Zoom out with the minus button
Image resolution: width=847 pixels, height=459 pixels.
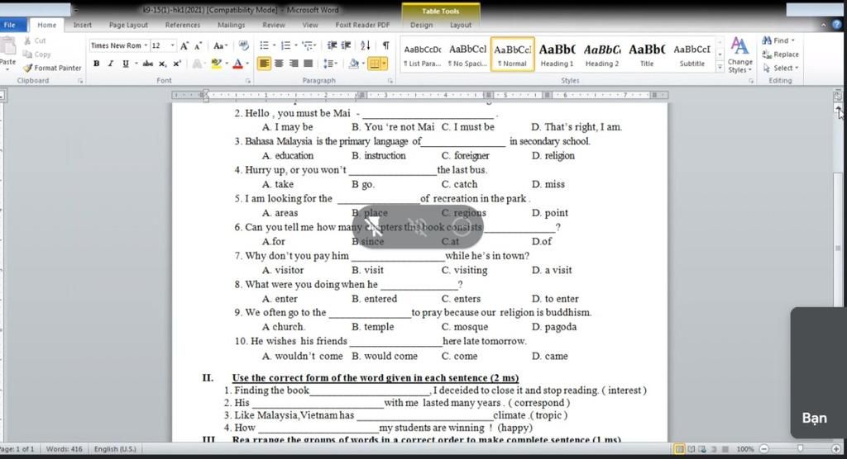pos(763,449)
